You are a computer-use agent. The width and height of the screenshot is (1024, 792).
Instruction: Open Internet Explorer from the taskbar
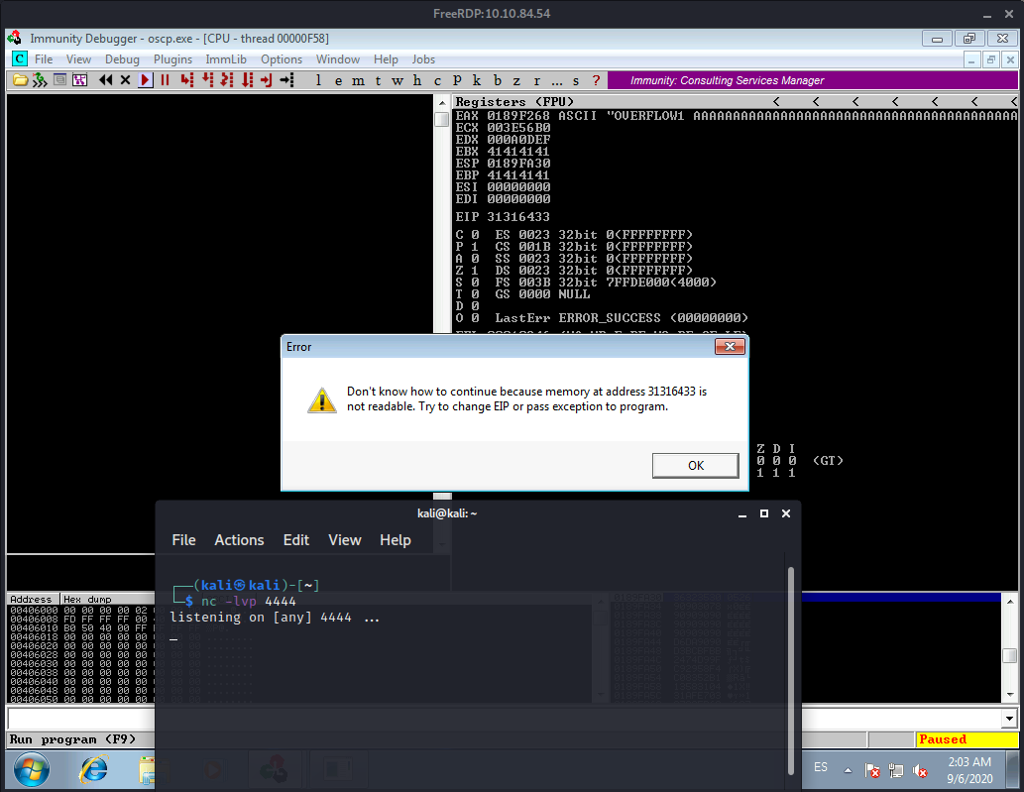pos(94,771)
